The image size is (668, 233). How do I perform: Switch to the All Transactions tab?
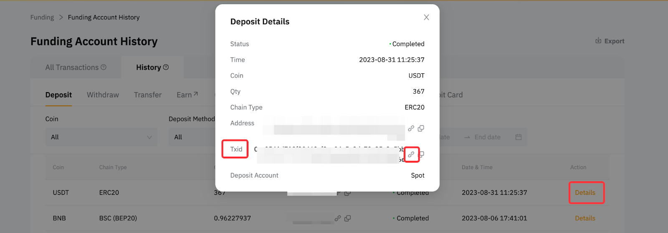72,68
